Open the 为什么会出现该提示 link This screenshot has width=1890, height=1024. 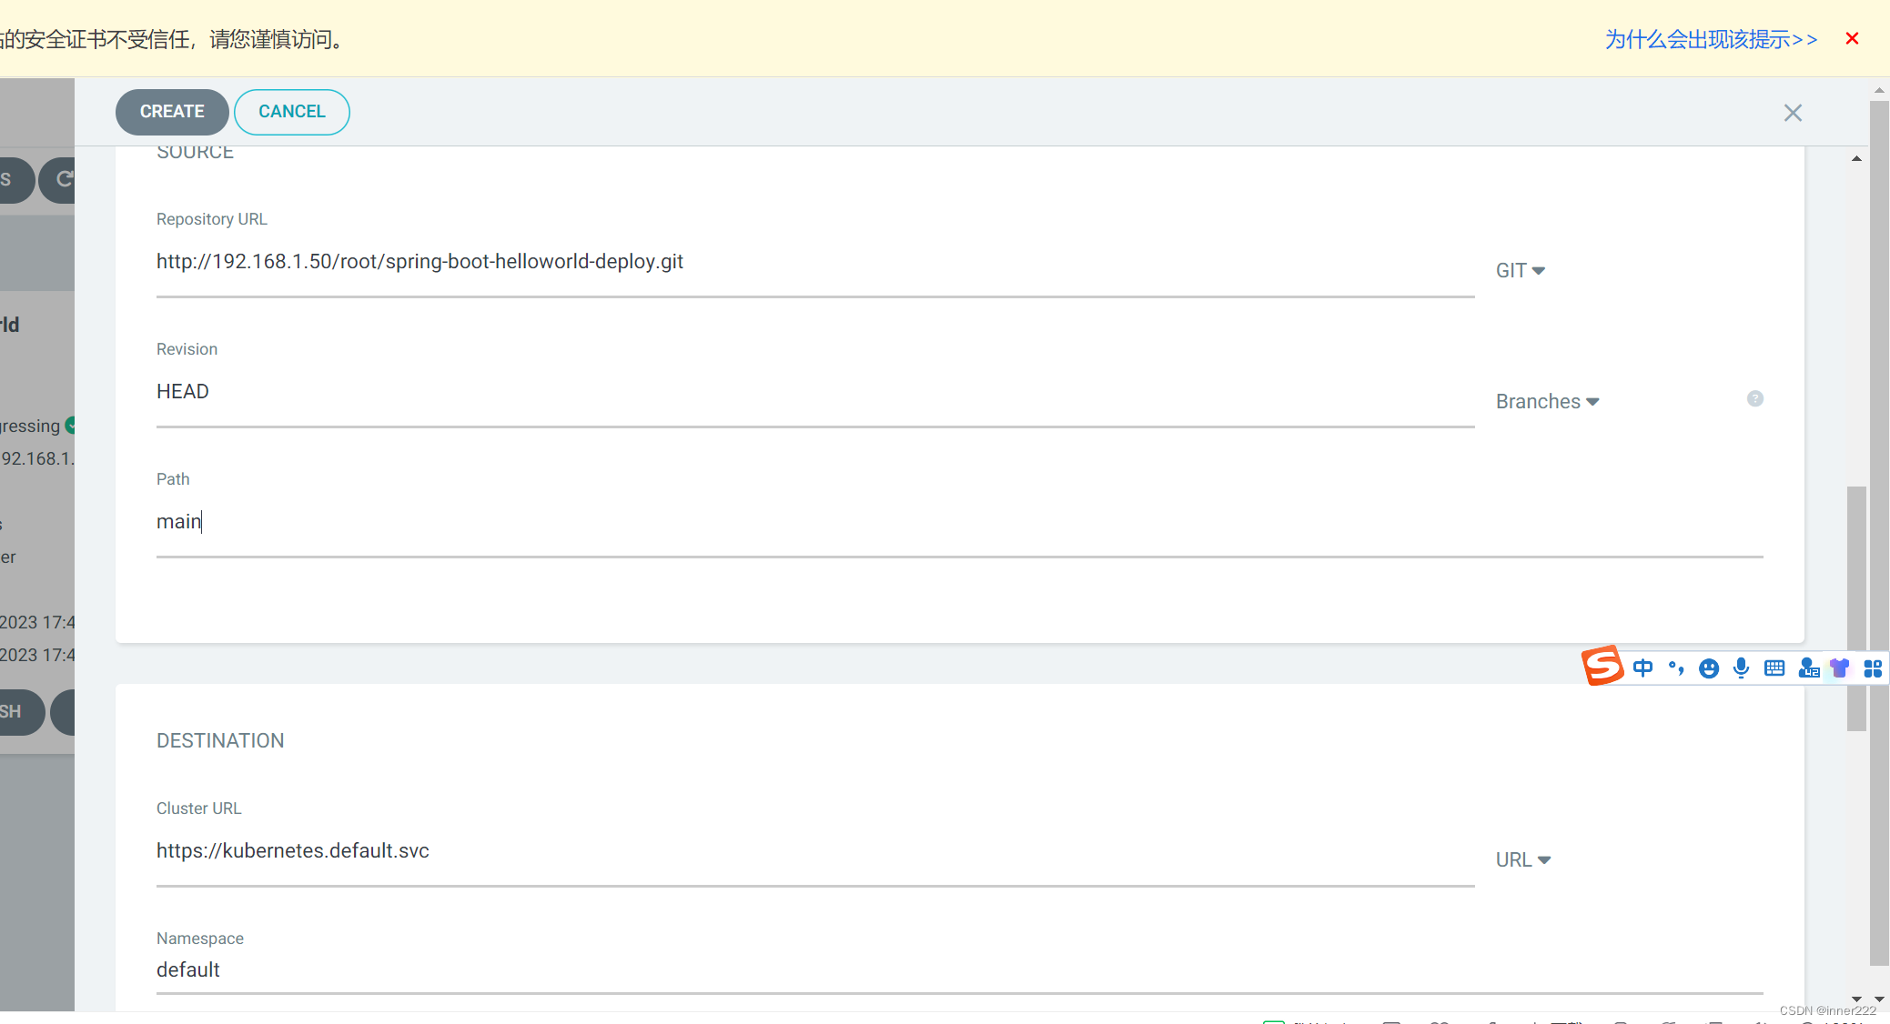[1711, 39]
